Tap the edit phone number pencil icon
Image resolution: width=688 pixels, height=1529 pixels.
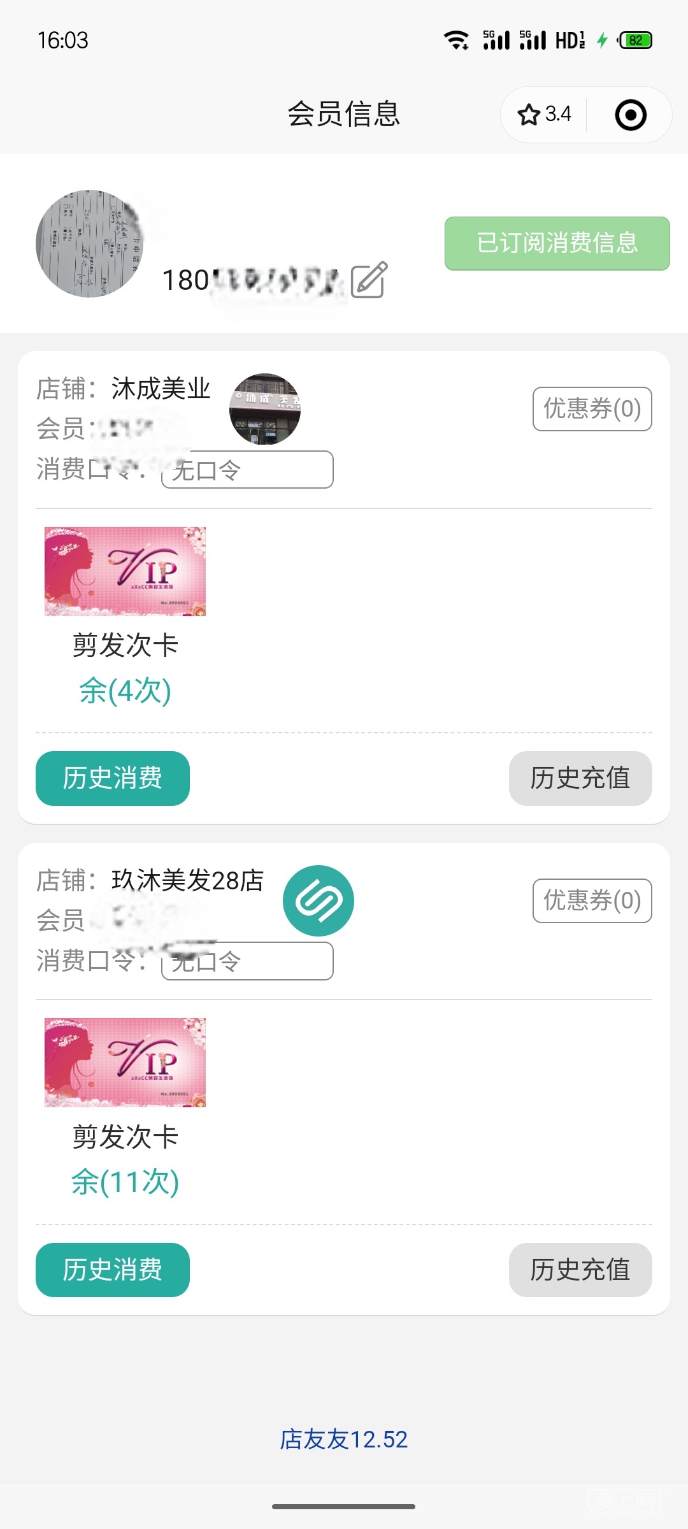click(369, 280)
